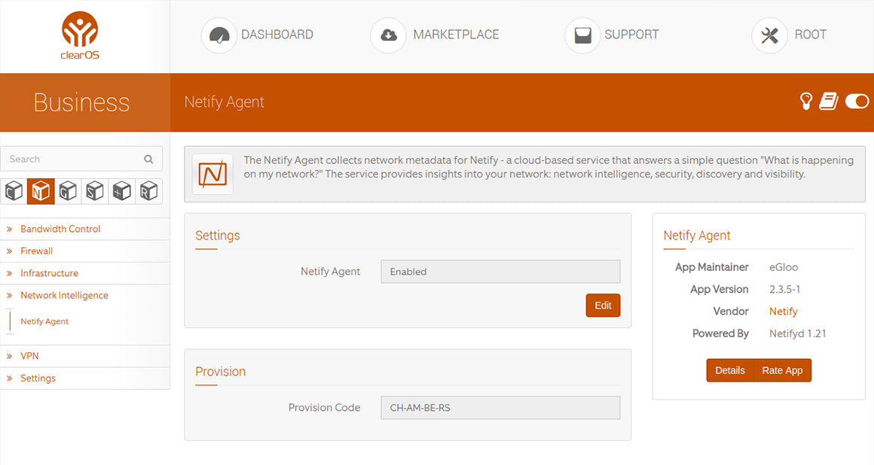The image size is (874, 465).
Task: Click the clearOS logo
Action: click(x=81, y=35)
